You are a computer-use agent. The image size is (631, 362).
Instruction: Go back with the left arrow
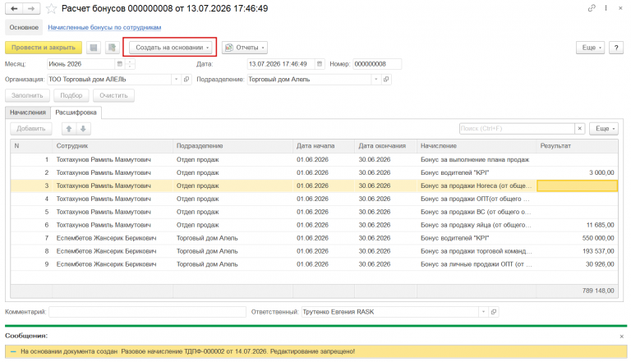point(14,8)
